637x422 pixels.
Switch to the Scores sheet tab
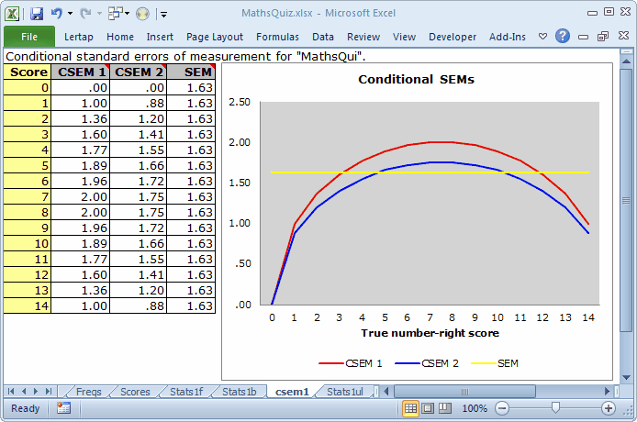click(135, 392)
